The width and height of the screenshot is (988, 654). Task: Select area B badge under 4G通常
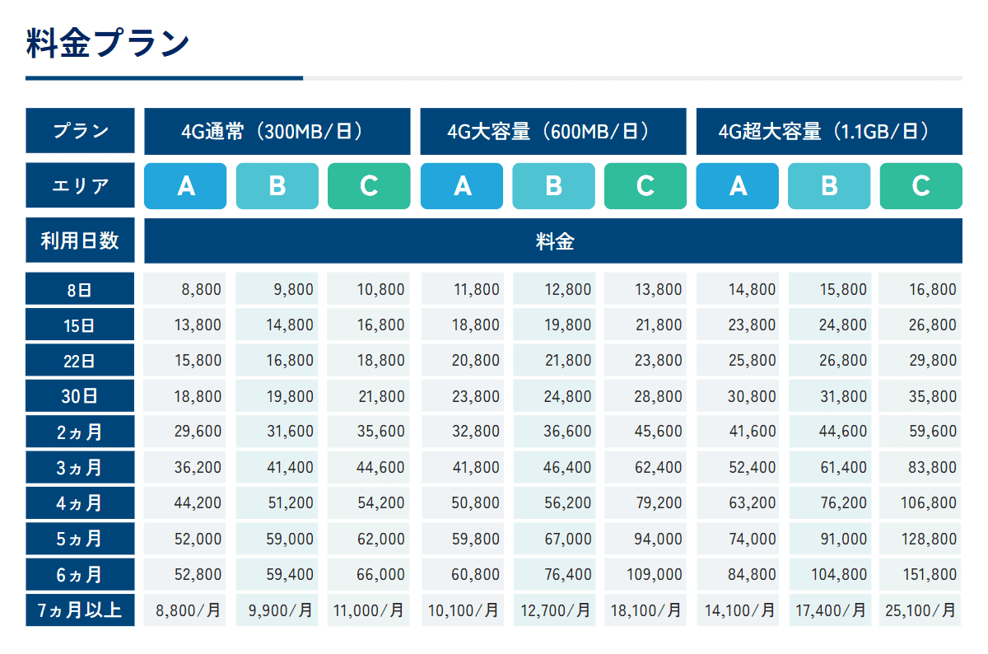click(x=277, y=186)
